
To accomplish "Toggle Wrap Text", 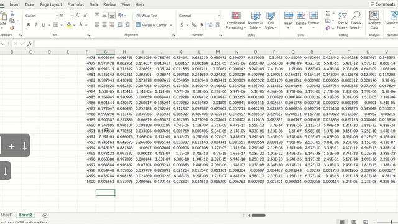I will tap(147, 16).
